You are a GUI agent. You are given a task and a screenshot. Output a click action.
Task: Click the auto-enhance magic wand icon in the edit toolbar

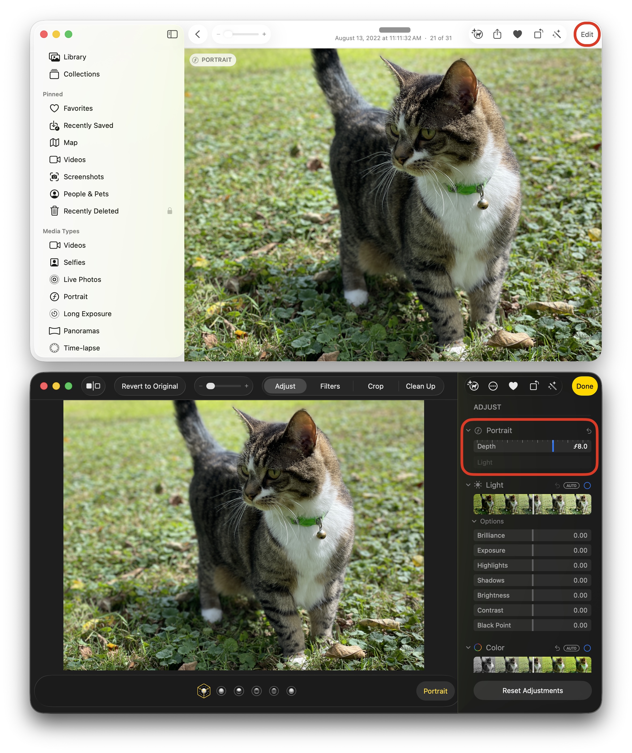pos(552,386)
